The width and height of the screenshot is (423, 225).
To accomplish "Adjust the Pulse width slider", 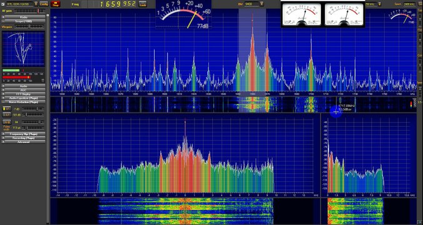I will point(33,127).
